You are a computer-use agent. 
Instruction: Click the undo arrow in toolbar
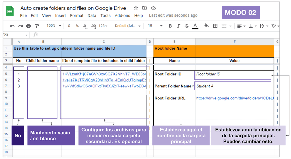(x=12, y=26)
